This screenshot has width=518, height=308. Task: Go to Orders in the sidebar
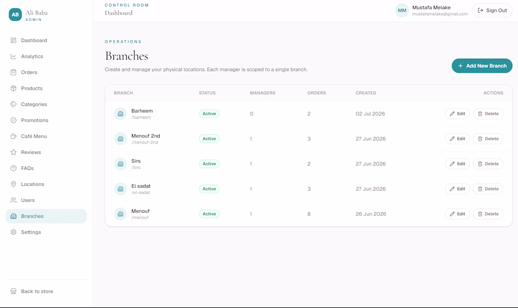pyautogui.click(x=46, y=72)
